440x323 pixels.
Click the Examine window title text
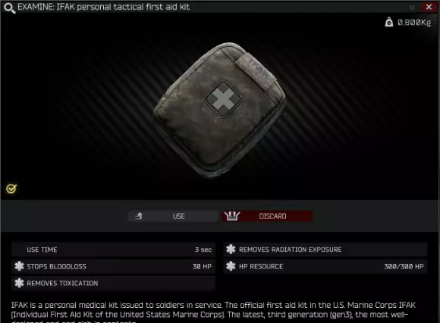(103, 7)
